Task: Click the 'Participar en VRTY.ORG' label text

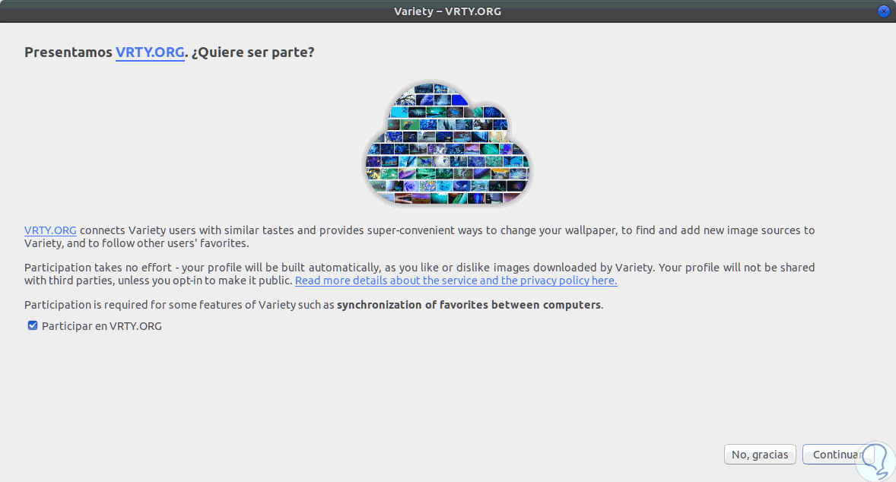Action: click(102, 326)
